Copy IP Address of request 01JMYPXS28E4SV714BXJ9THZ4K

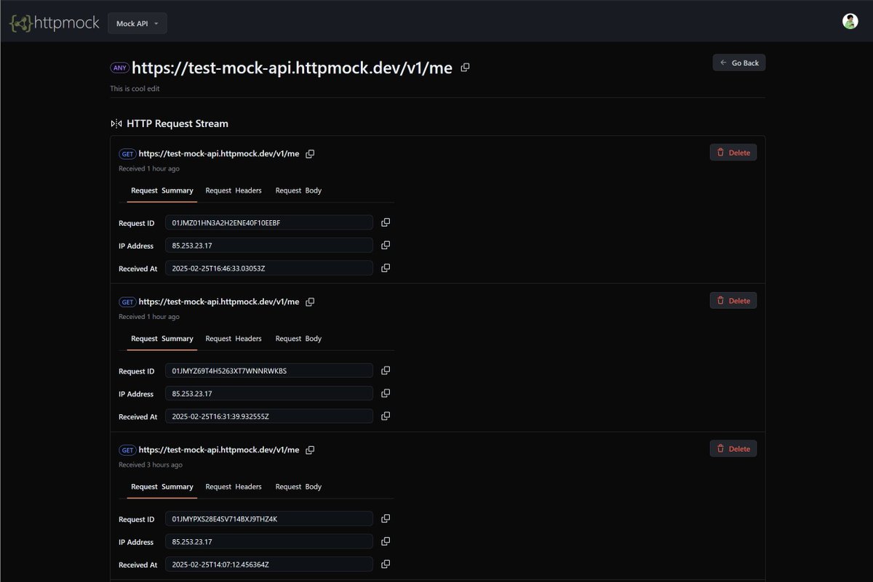(x=386, y=541)
